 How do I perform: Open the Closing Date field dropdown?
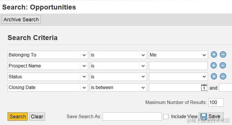point(84,88)
